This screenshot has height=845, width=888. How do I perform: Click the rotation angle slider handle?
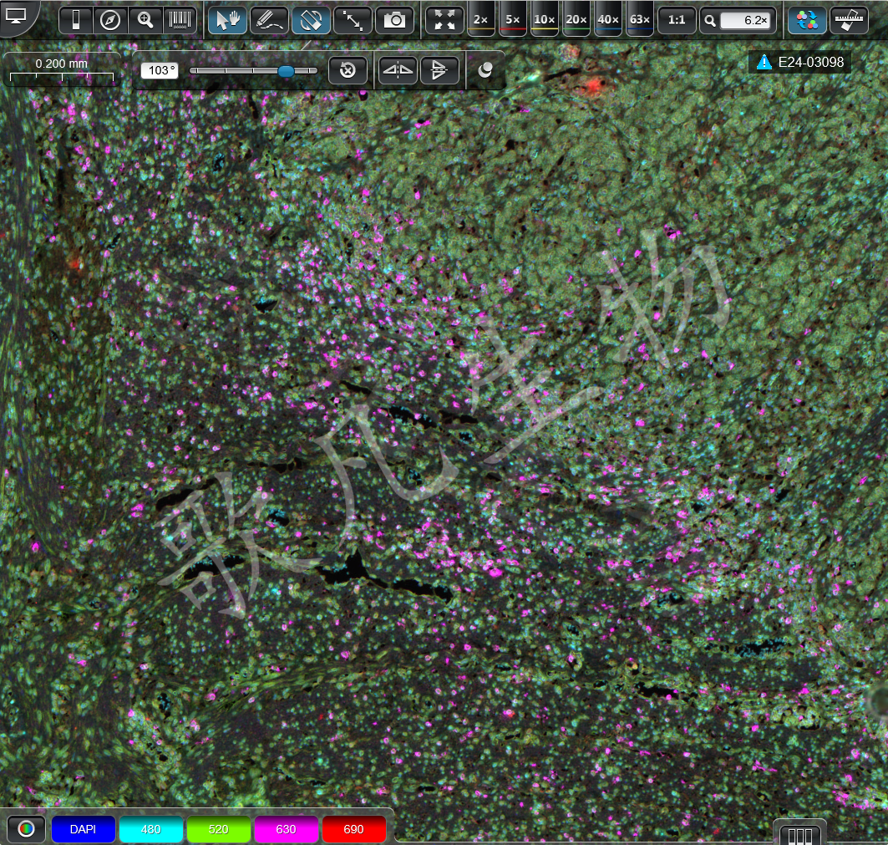286,71
